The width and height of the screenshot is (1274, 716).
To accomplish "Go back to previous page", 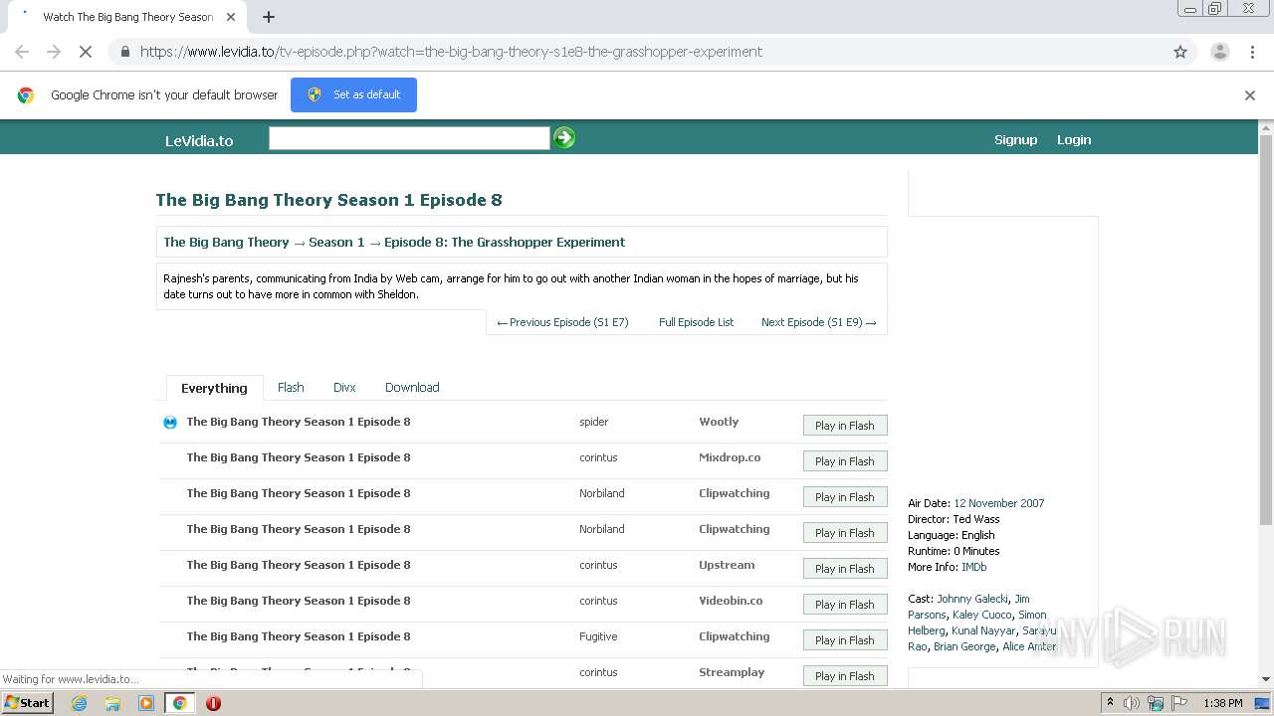I will coord(22,52).
